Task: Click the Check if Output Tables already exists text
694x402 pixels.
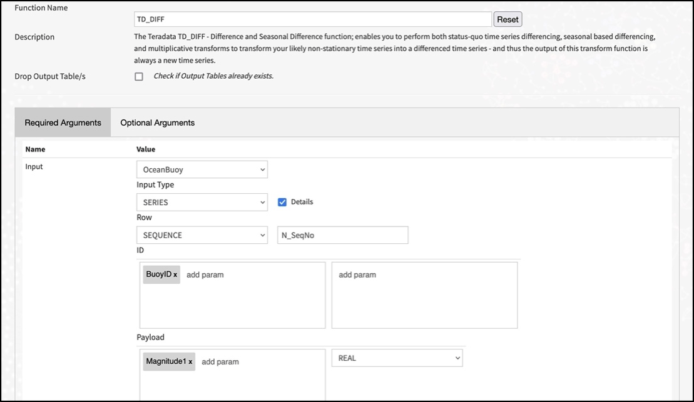Action: pyautogui.click(x=213, y=76)
